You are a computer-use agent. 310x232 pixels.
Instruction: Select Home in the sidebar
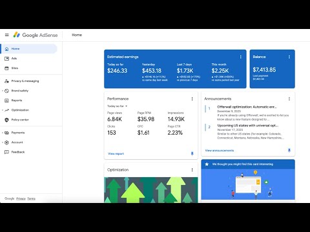[x=29, y=49]
